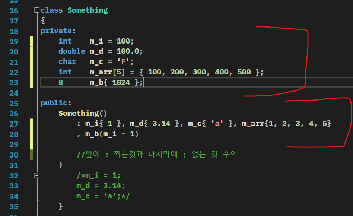Click variable m_i on line 19

96,41
